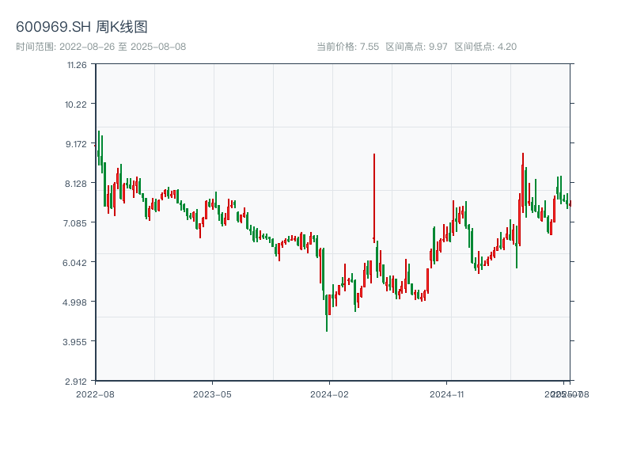Select the 时间范围 date range text
The width and height of the screenshot is (633, 475).
click(x=100, y=47)
